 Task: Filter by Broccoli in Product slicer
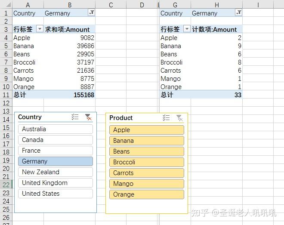(x=147, y=162)
